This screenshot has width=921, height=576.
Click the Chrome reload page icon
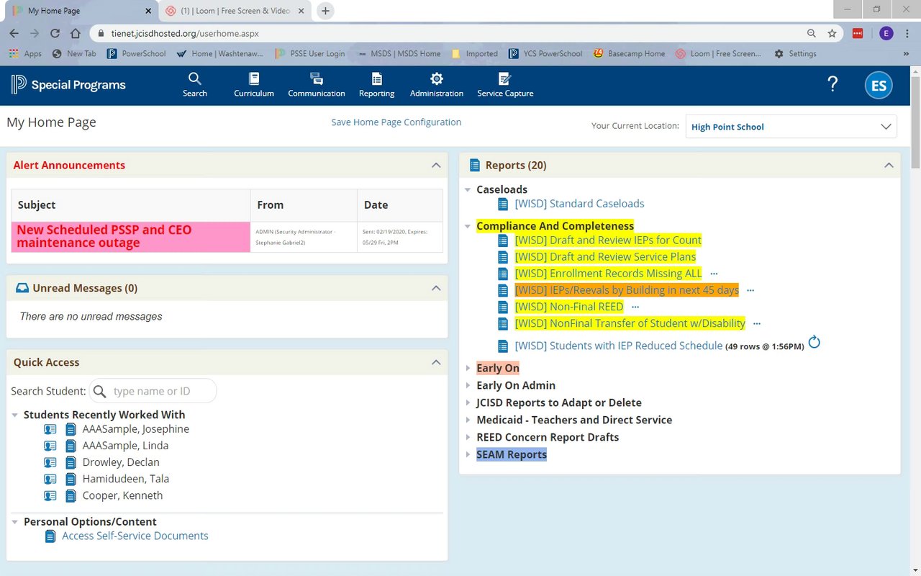[55, 33]
